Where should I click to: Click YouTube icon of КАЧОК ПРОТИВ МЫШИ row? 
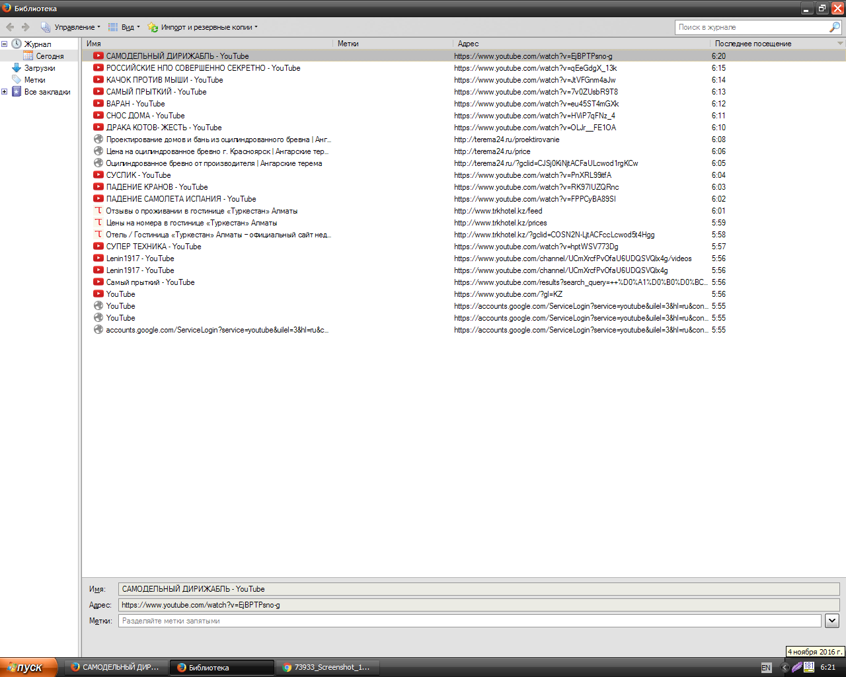(x=98, y=80)
